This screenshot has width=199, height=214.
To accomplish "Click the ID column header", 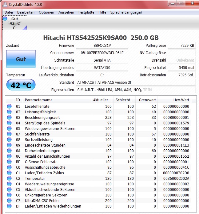I will [x=18, y=100].
